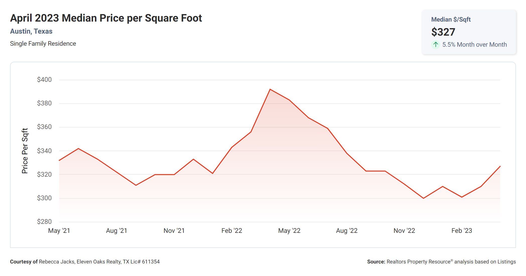Click the Feb '23 x-axis label

(x=462, y=231)
